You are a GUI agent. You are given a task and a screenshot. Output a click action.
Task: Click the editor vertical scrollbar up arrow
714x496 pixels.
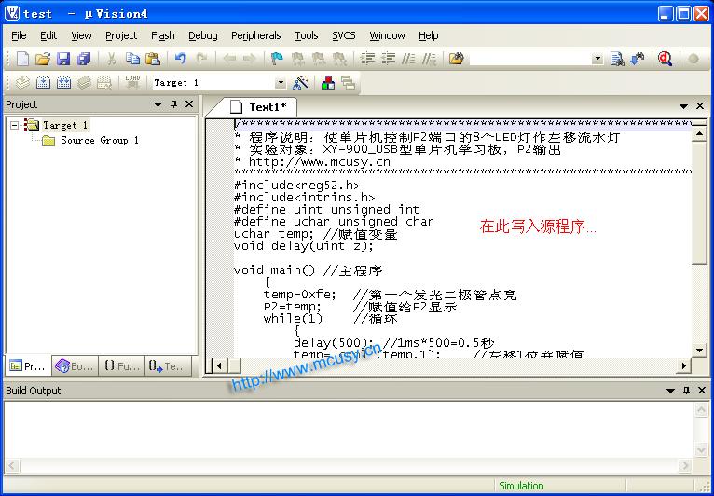[x=699, y=134]
